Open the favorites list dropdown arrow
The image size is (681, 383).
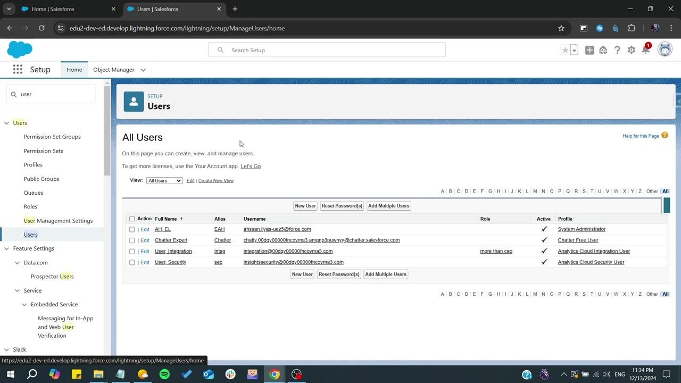(574, 50)
